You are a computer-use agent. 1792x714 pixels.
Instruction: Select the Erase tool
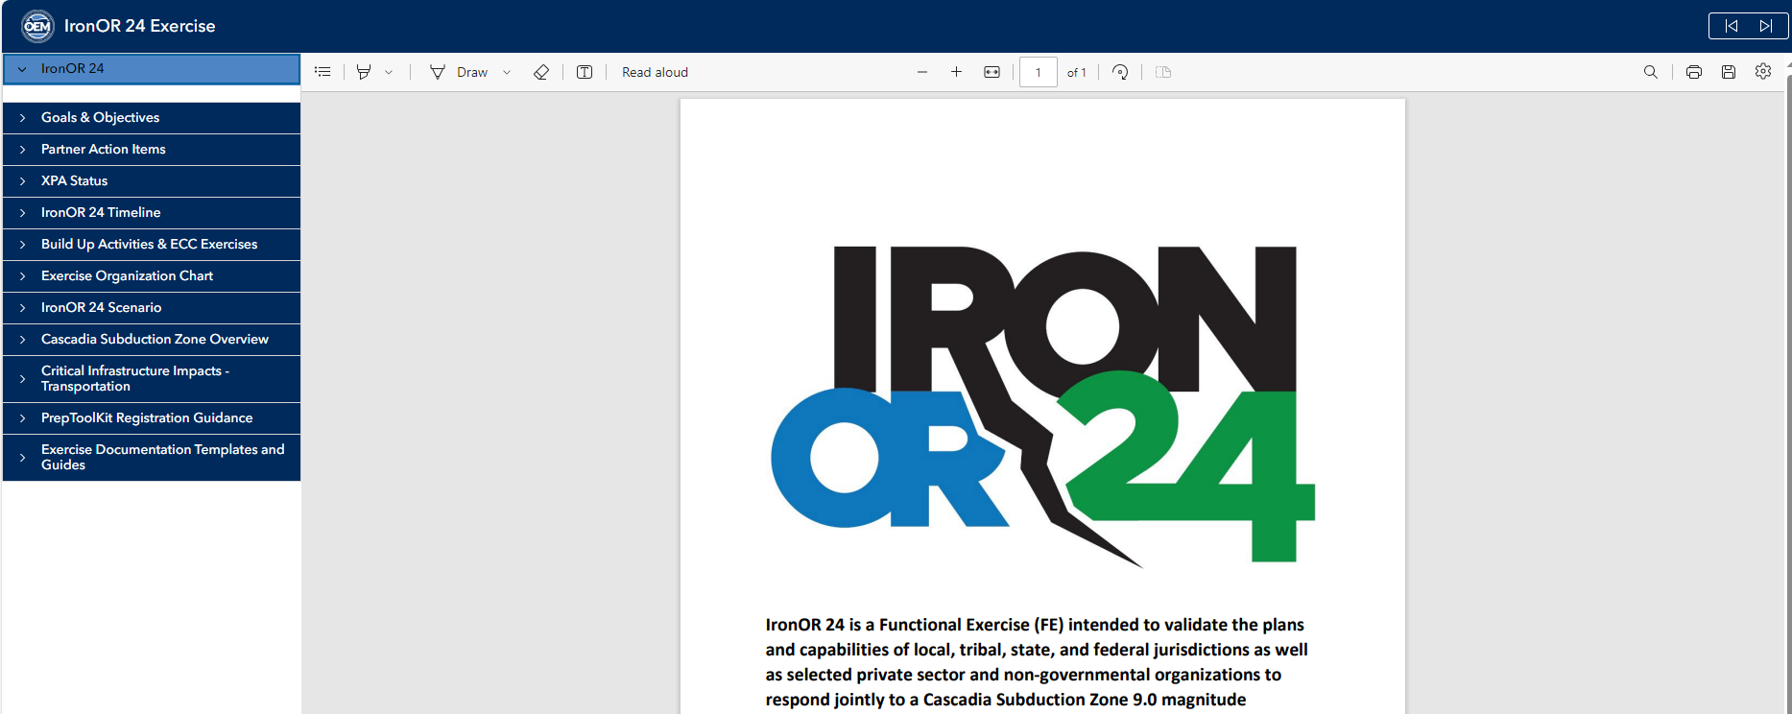[541, 72]
